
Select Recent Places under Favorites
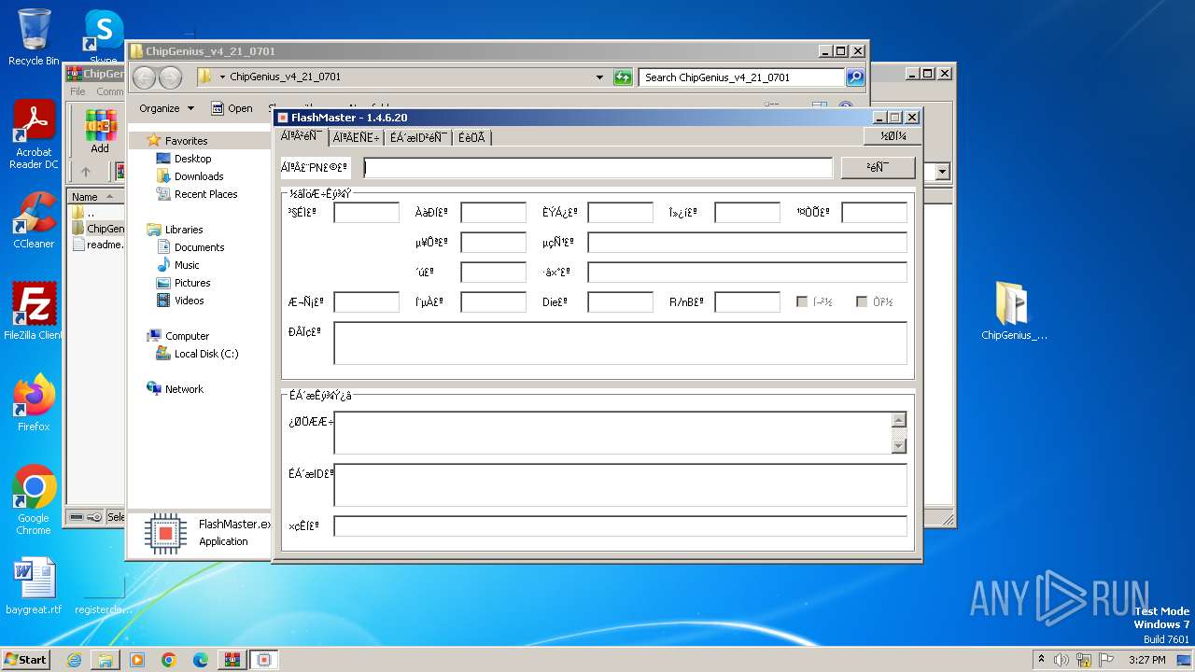pos(205,194)
